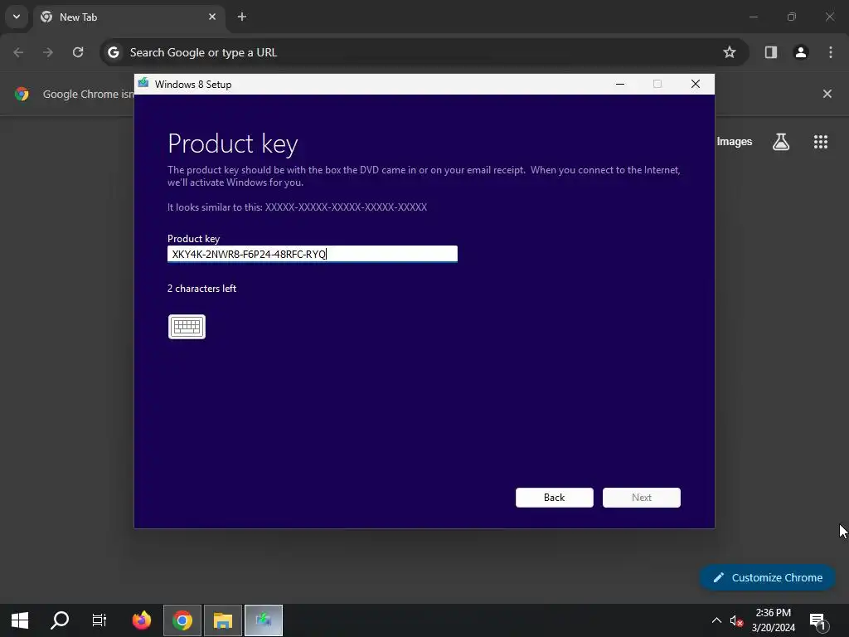The width and height of the screenshot is (849, 637).
Task: Open Chrome three-dot menu
Action: tap(831, 52)
